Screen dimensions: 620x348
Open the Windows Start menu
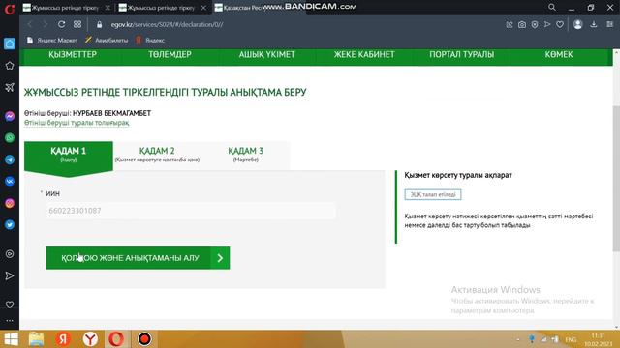pos(11,339)
